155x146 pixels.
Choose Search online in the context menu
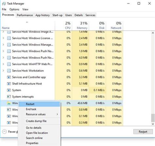pos(39,138)
